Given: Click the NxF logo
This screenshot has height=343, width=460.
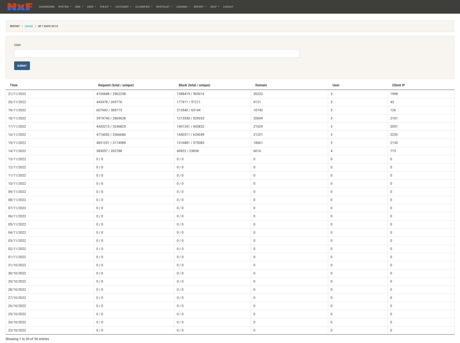Looking at the screenshot, I should pos(20,6).
